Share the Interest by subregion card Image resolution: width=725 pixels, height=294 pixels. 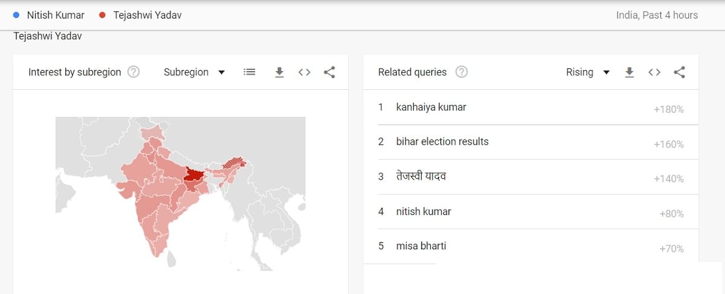(x=329, y=72)
